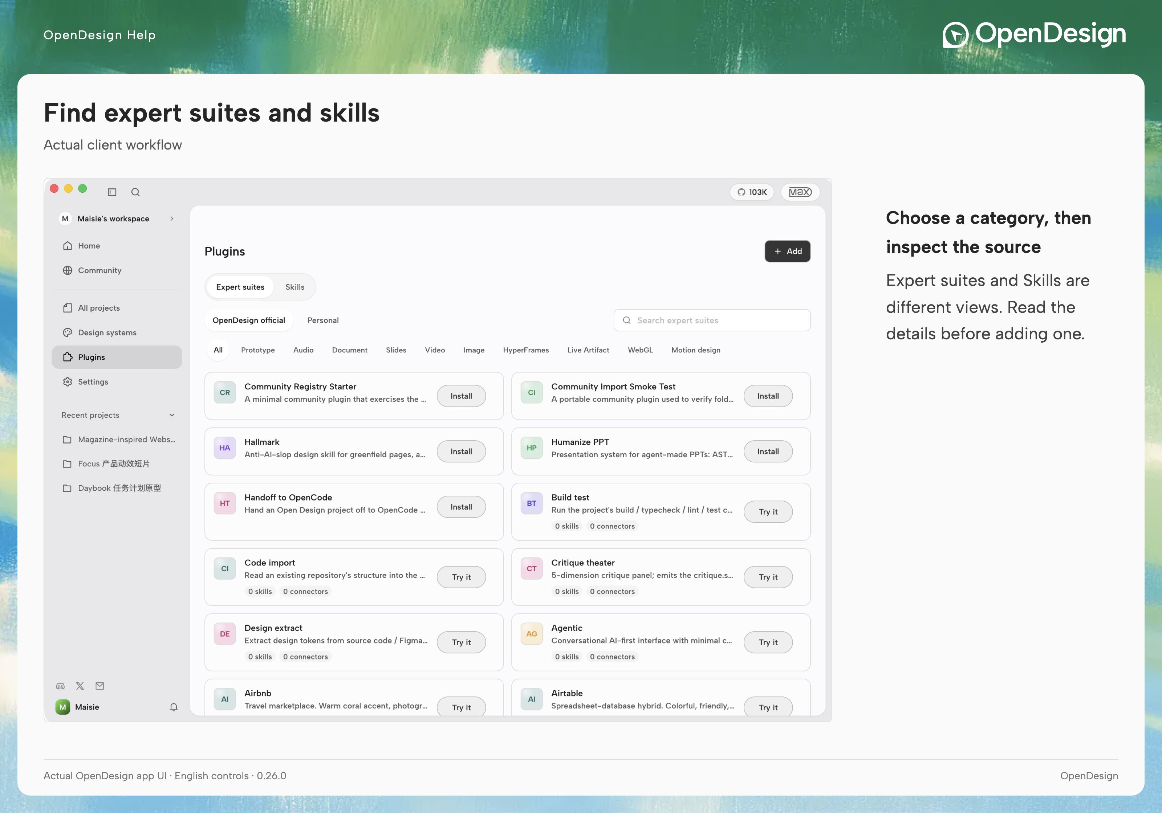Open the Discord icon in sidebar footer
Screen dimensions: 1162x813
[x=60, y=686]
